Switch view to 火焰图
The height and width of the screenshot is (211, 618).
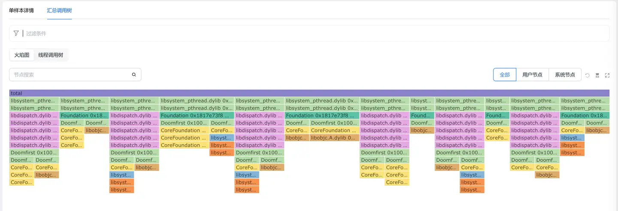click(x=22, y=55)
